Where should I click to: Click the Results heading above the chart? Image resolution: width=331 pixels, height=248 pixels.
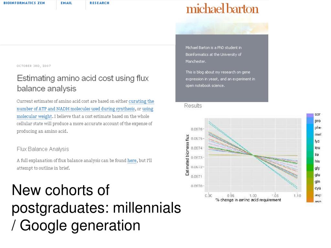[x=193, y=106]
